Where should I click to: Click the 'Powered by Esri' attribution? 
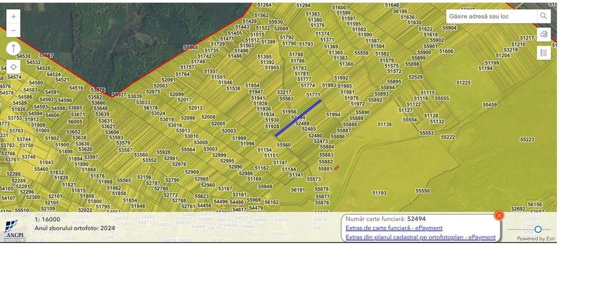pos(536,238)
